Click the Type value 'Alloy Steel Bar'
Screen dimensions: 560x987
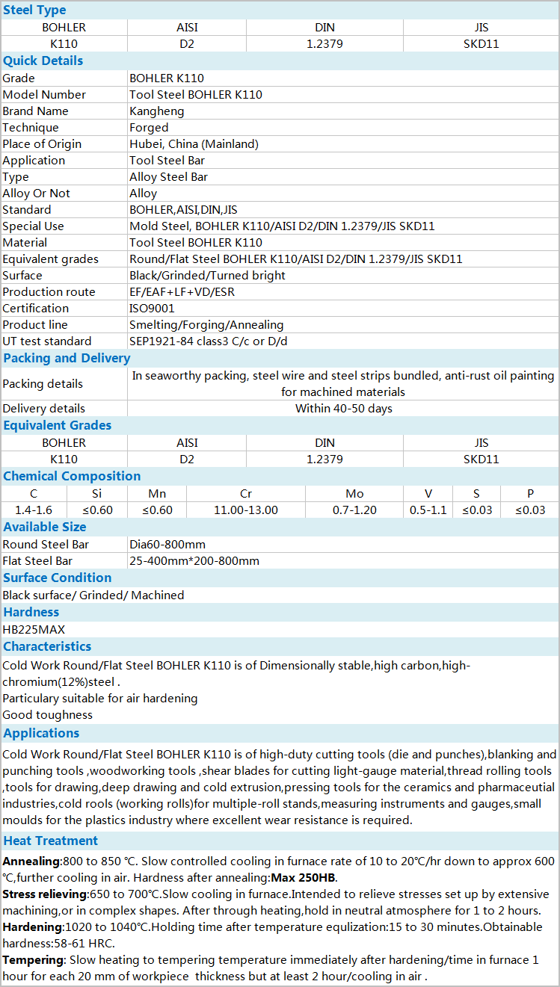[169, 176]
